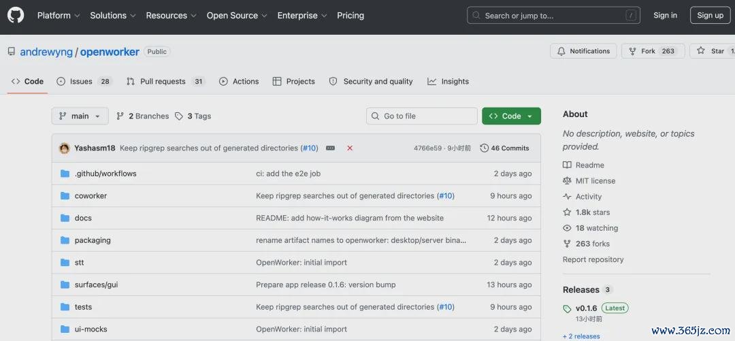The width and height of the screenshot is (735, 341).
Task: Open folder icon for .github/workflows
Action: pos(65,174)
